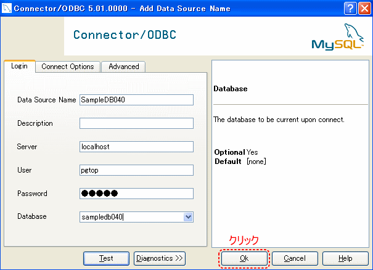373x270 pixels.
Task: Click into the empty Description field
Action: click(136, 123)
